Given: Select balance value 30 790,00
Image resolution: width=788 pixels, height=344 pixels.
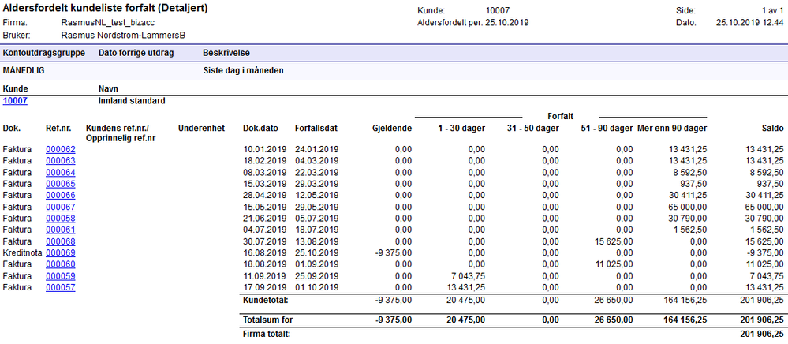Looking at the screenshot, I should pyautogui.click(x=764, y=219).
